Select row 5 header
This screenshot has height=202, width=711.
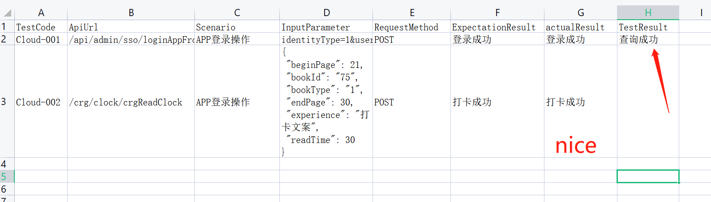coord(7,177)
